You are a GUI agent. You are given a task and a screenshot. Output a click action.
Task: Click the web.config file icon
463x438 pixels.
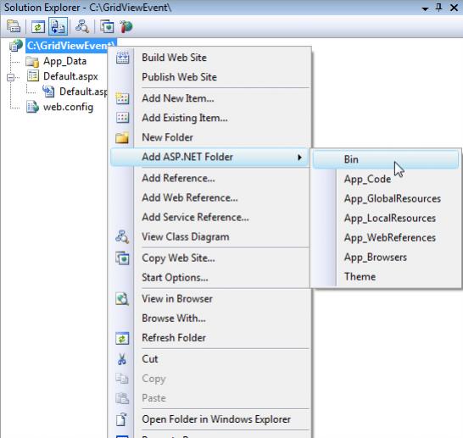32,107
